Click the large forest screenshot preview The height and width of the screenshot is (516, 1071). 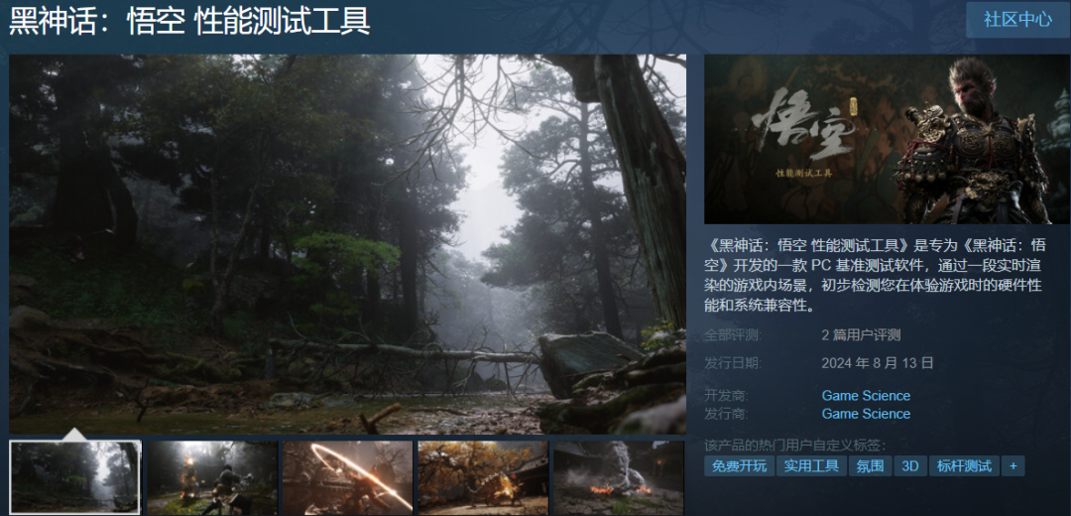click(347, 244)
